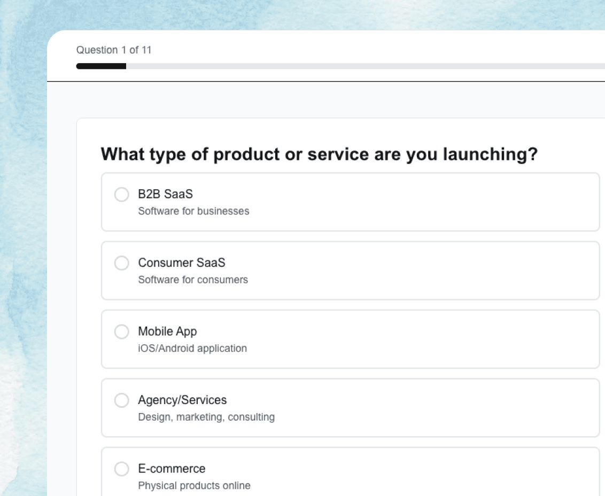Choose the Consumer SaaS radio circle
The width and height of the screenshot is (605, 496).
pyautogui.click(x=122, y=263)
